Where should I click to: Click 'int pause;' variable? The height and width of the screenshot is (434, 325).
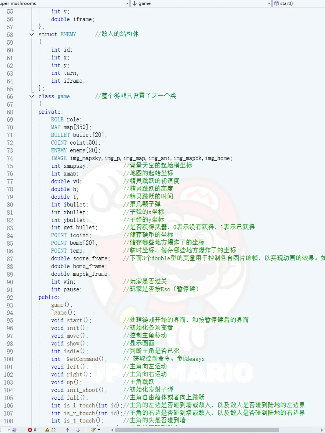click(66, 290)
